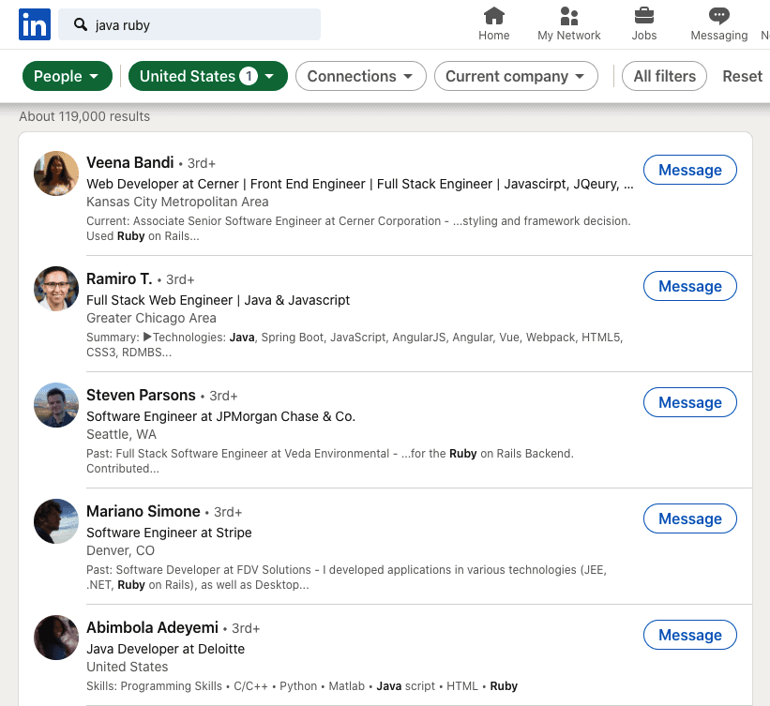Image resolution: width=770 pixels, height=706 pixels.
Task: Message Veena Bandi
Action: pos(689,170)
